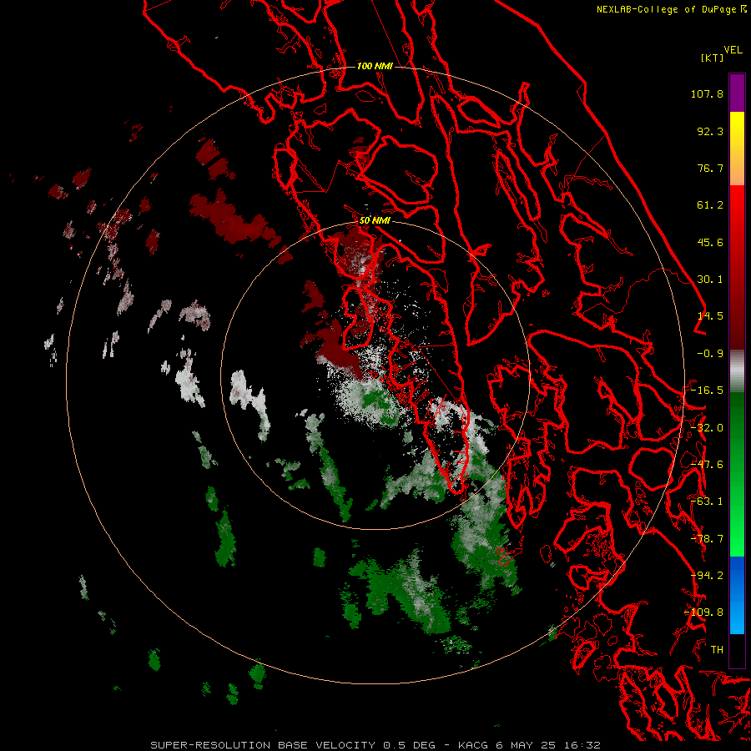The image size is (751, 751).
Task: Click the [KT] units label
Action: (713, 58)
